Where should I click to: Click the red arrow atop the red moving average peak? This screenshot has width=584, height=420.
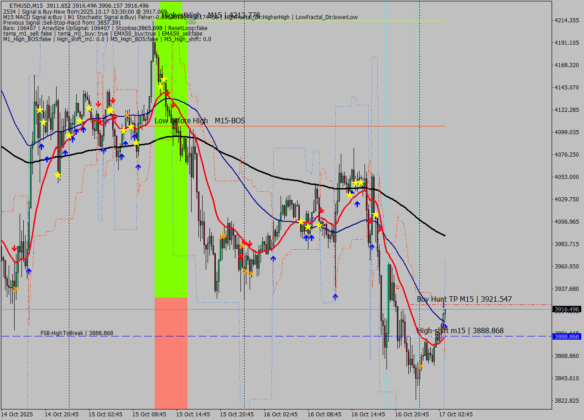[x=167, y=92]
